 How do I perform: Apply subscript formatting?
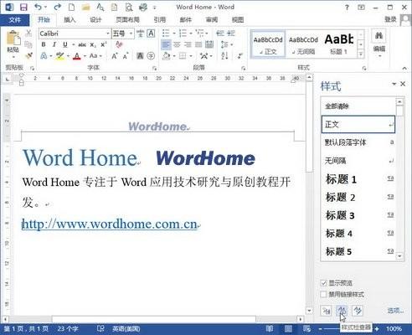click(93, 44)
